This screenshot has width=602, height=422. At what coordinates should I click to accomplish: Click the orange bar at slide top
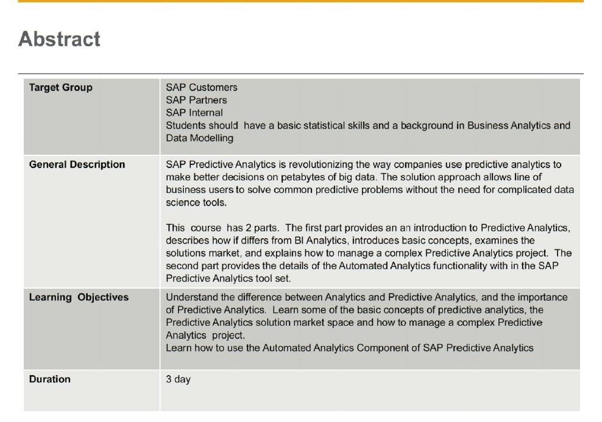point(300,1)
